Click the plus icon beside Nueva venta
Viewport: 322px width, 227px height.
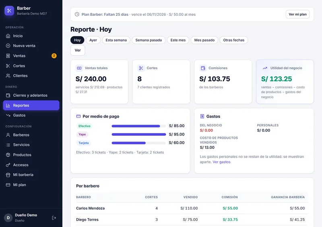[8, 46]
